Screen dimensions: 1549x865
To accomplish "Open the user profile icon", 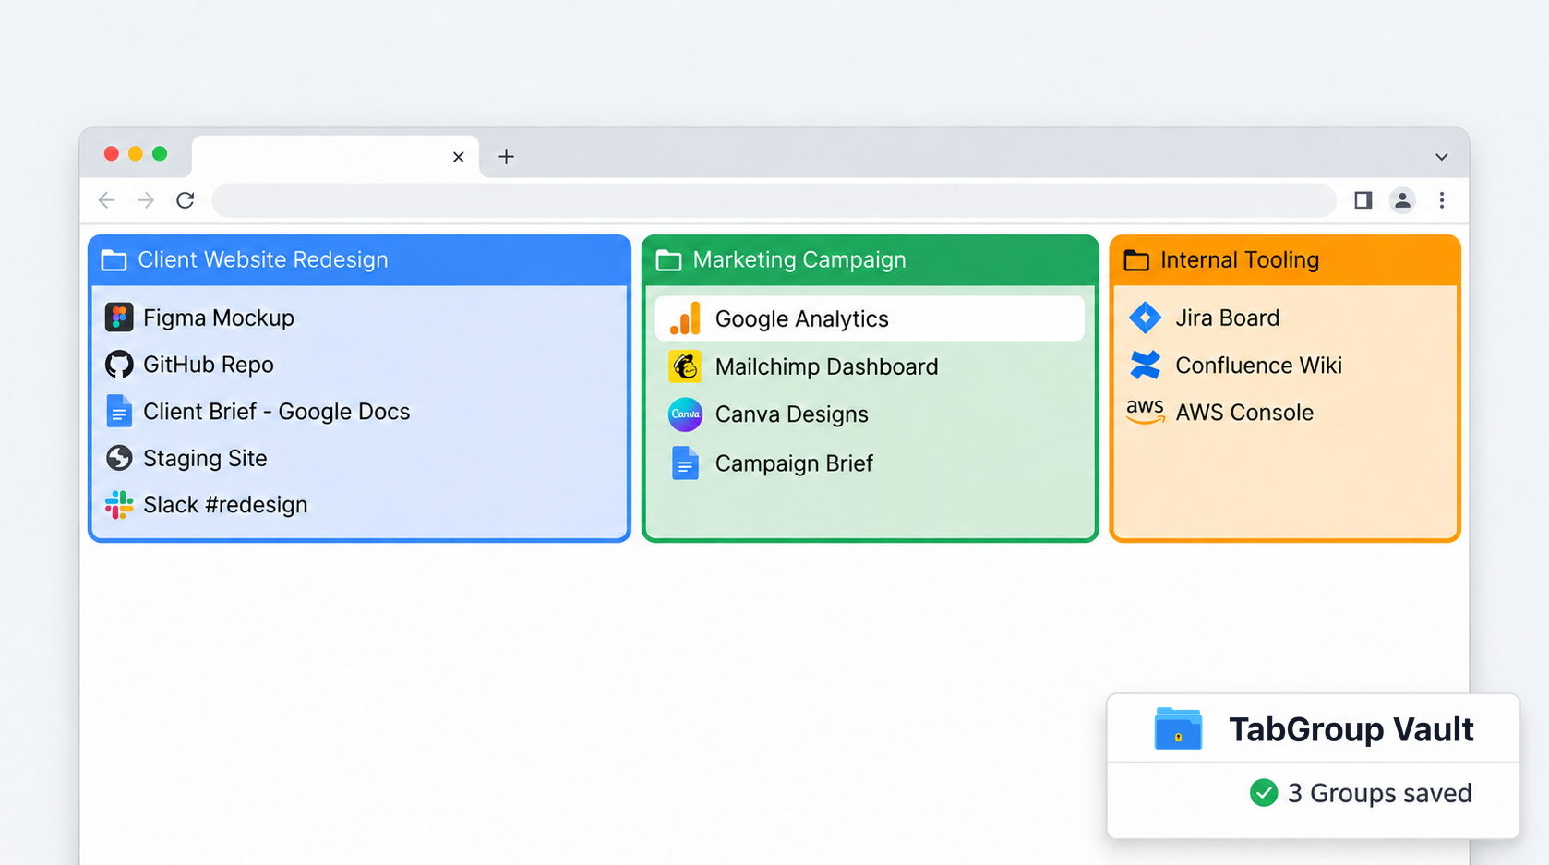I will (1402, 200).
